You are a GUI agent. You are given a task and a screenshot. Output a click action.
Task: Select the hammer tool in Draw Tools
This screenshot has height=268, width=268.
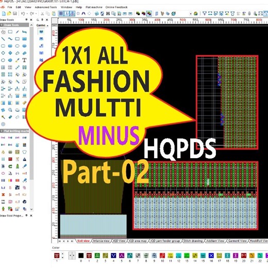click(3, 117)
